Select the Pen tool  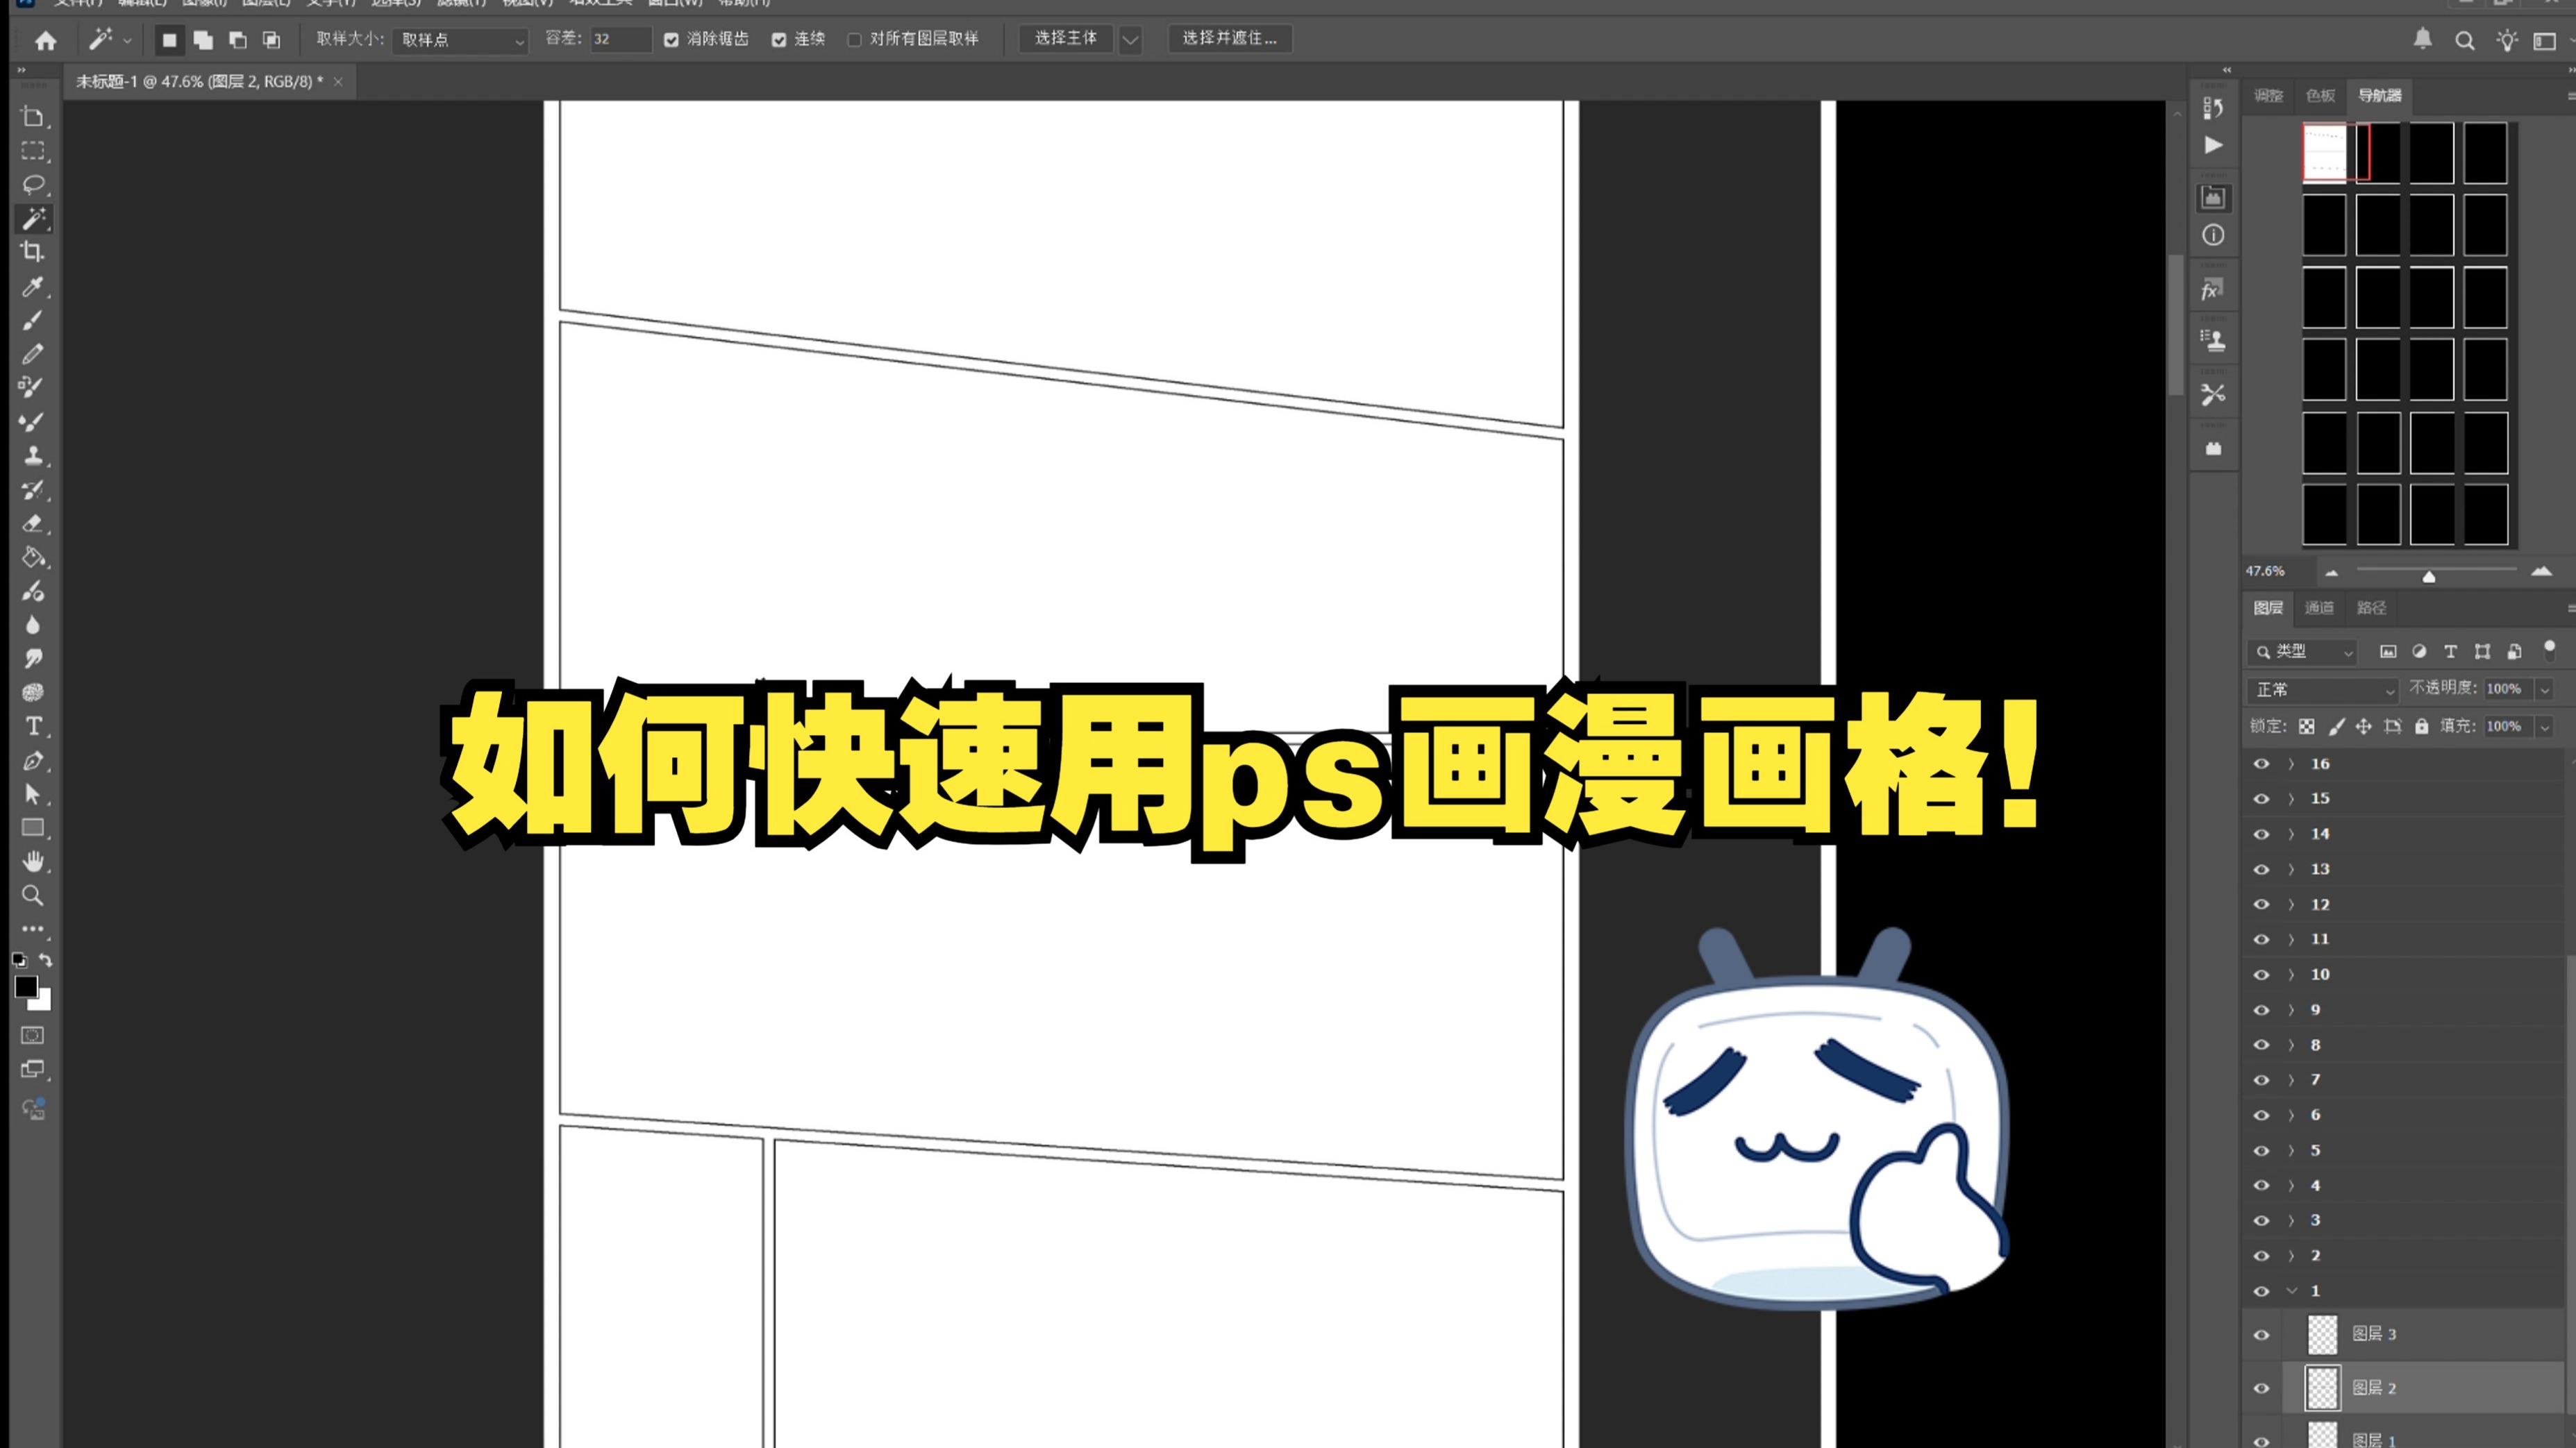coord(33,761)
